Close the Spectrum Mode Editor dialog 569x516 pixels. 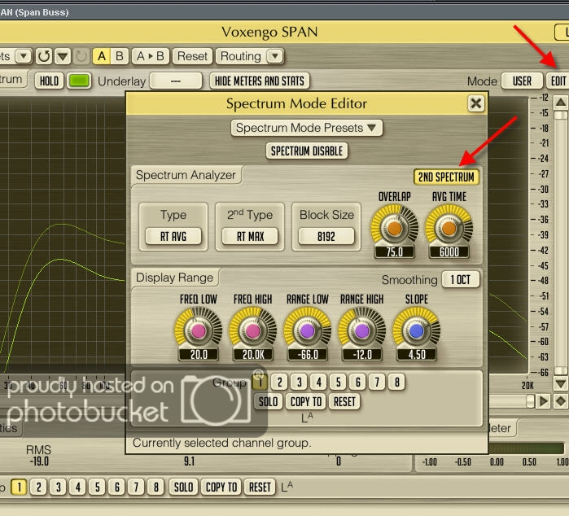coord(475,103)
